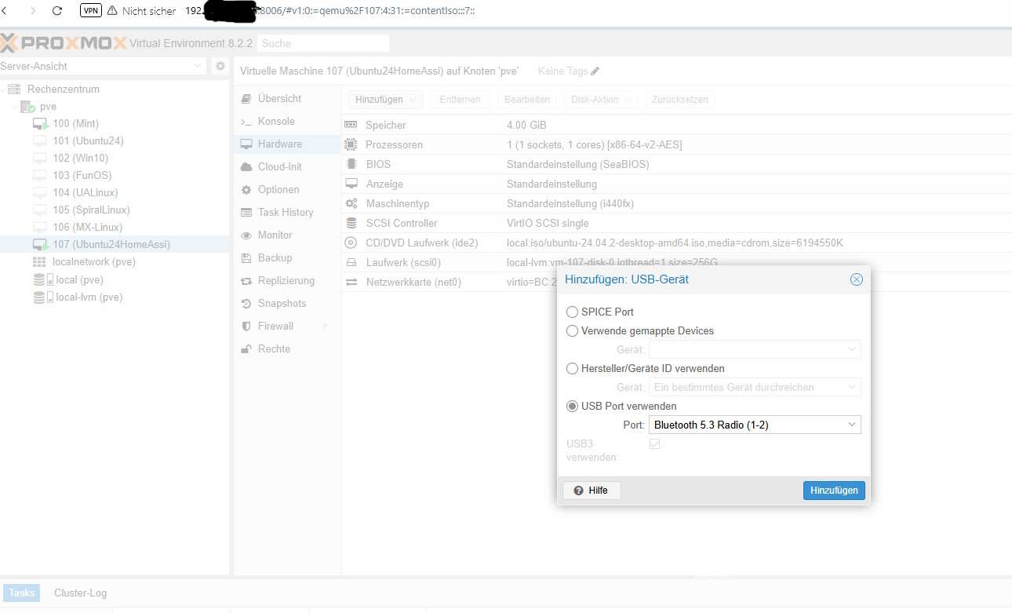Close the USB-Gerät dialog with the X icon
This screenshot has height=613, width=1012.
point(857,279)
